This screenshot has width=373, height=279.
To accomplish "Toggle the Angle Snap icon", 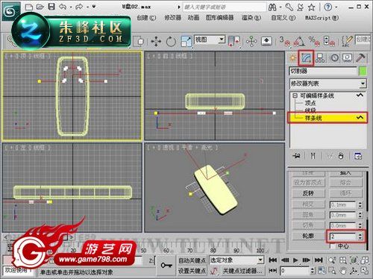I will 299,41.
